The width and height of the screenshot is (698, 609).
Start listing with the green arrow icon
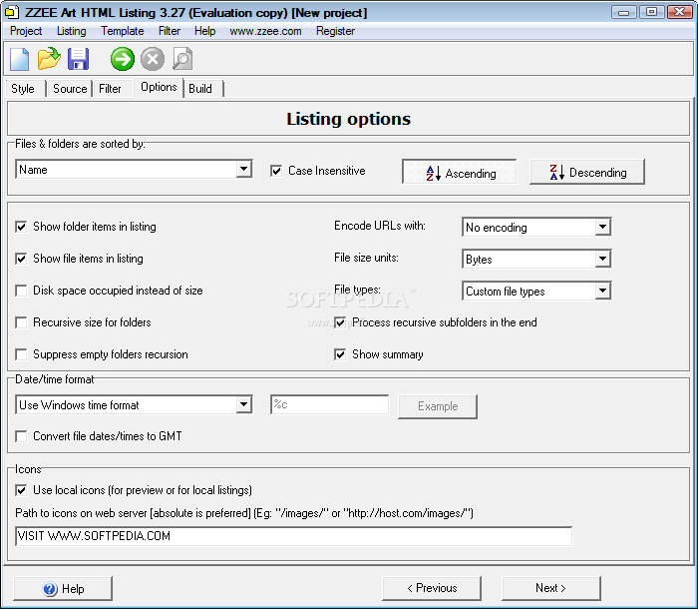123,59
